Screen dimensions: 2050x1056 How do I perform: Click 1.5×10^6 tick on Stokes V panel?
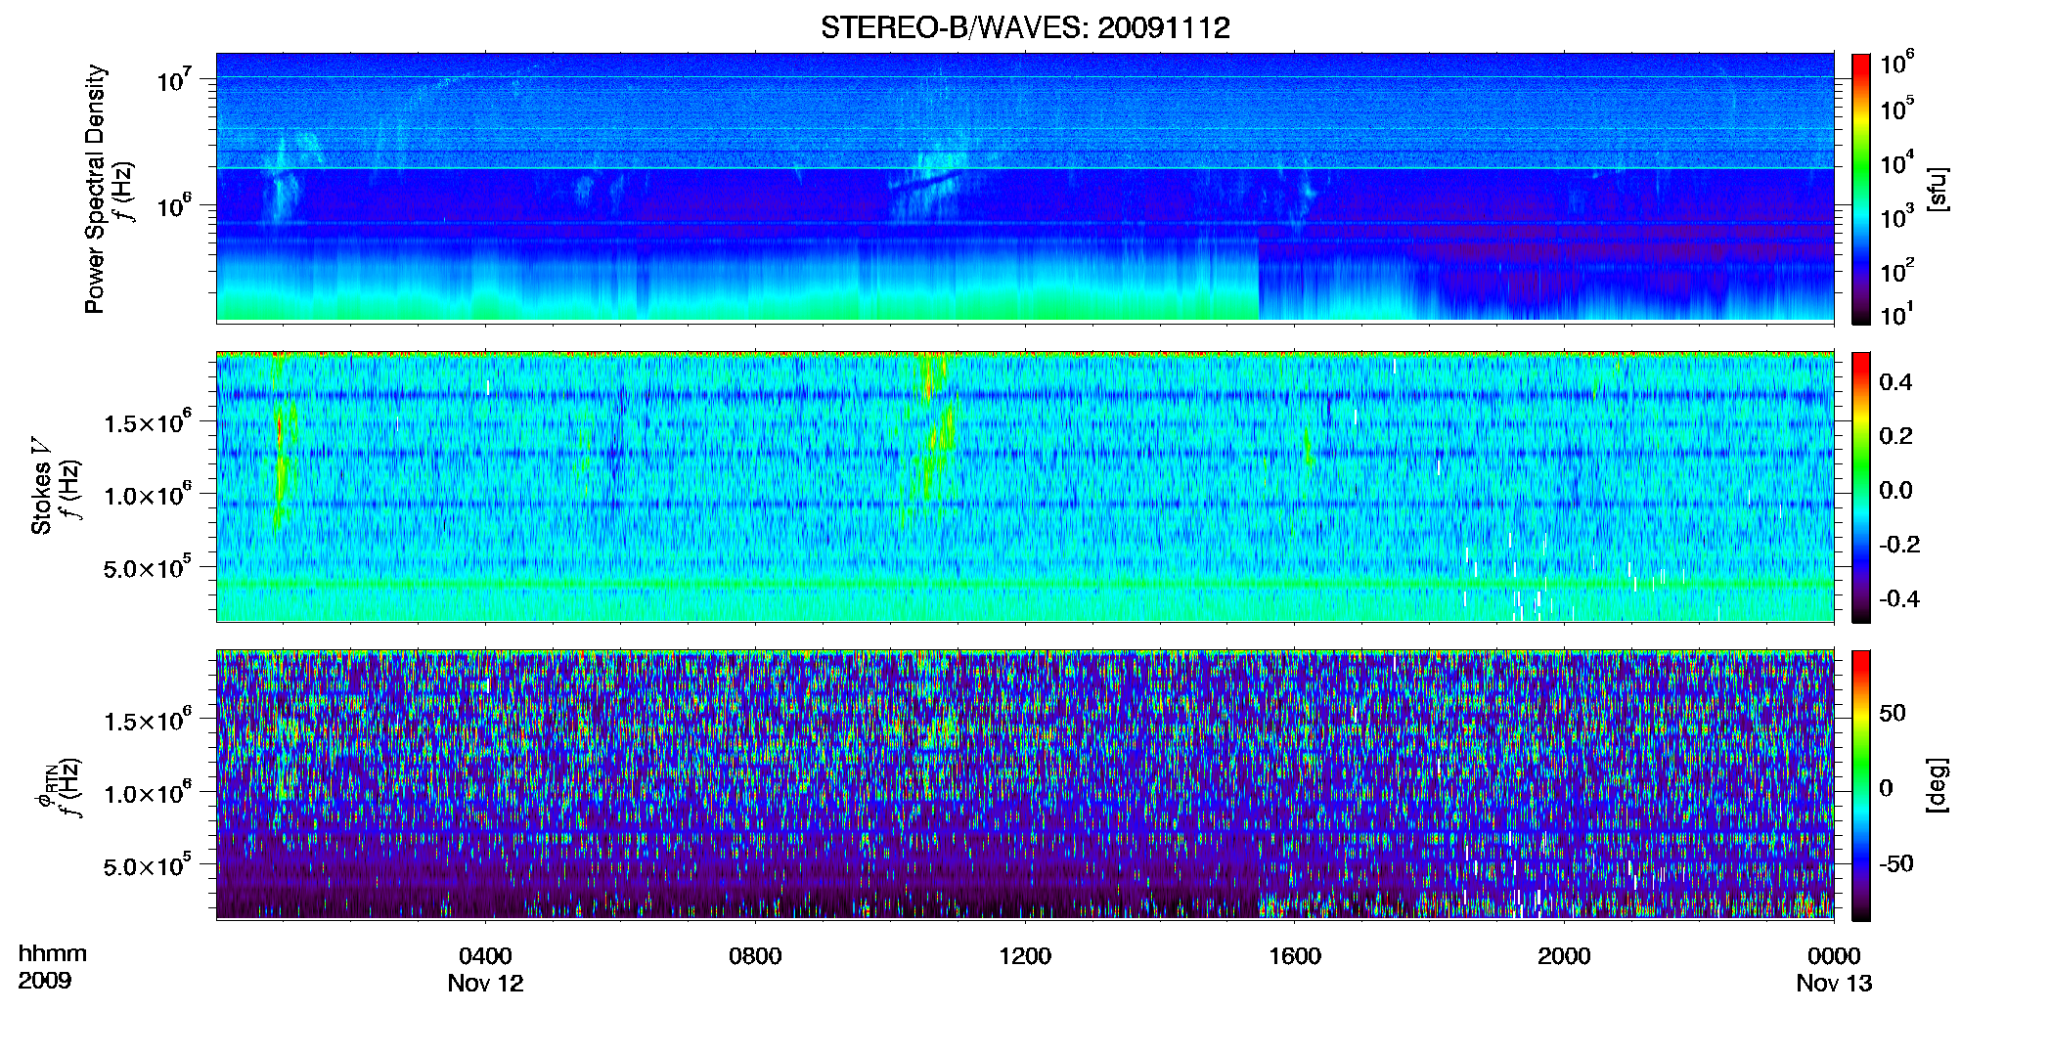pyautogui.click(x=148, y=421)
